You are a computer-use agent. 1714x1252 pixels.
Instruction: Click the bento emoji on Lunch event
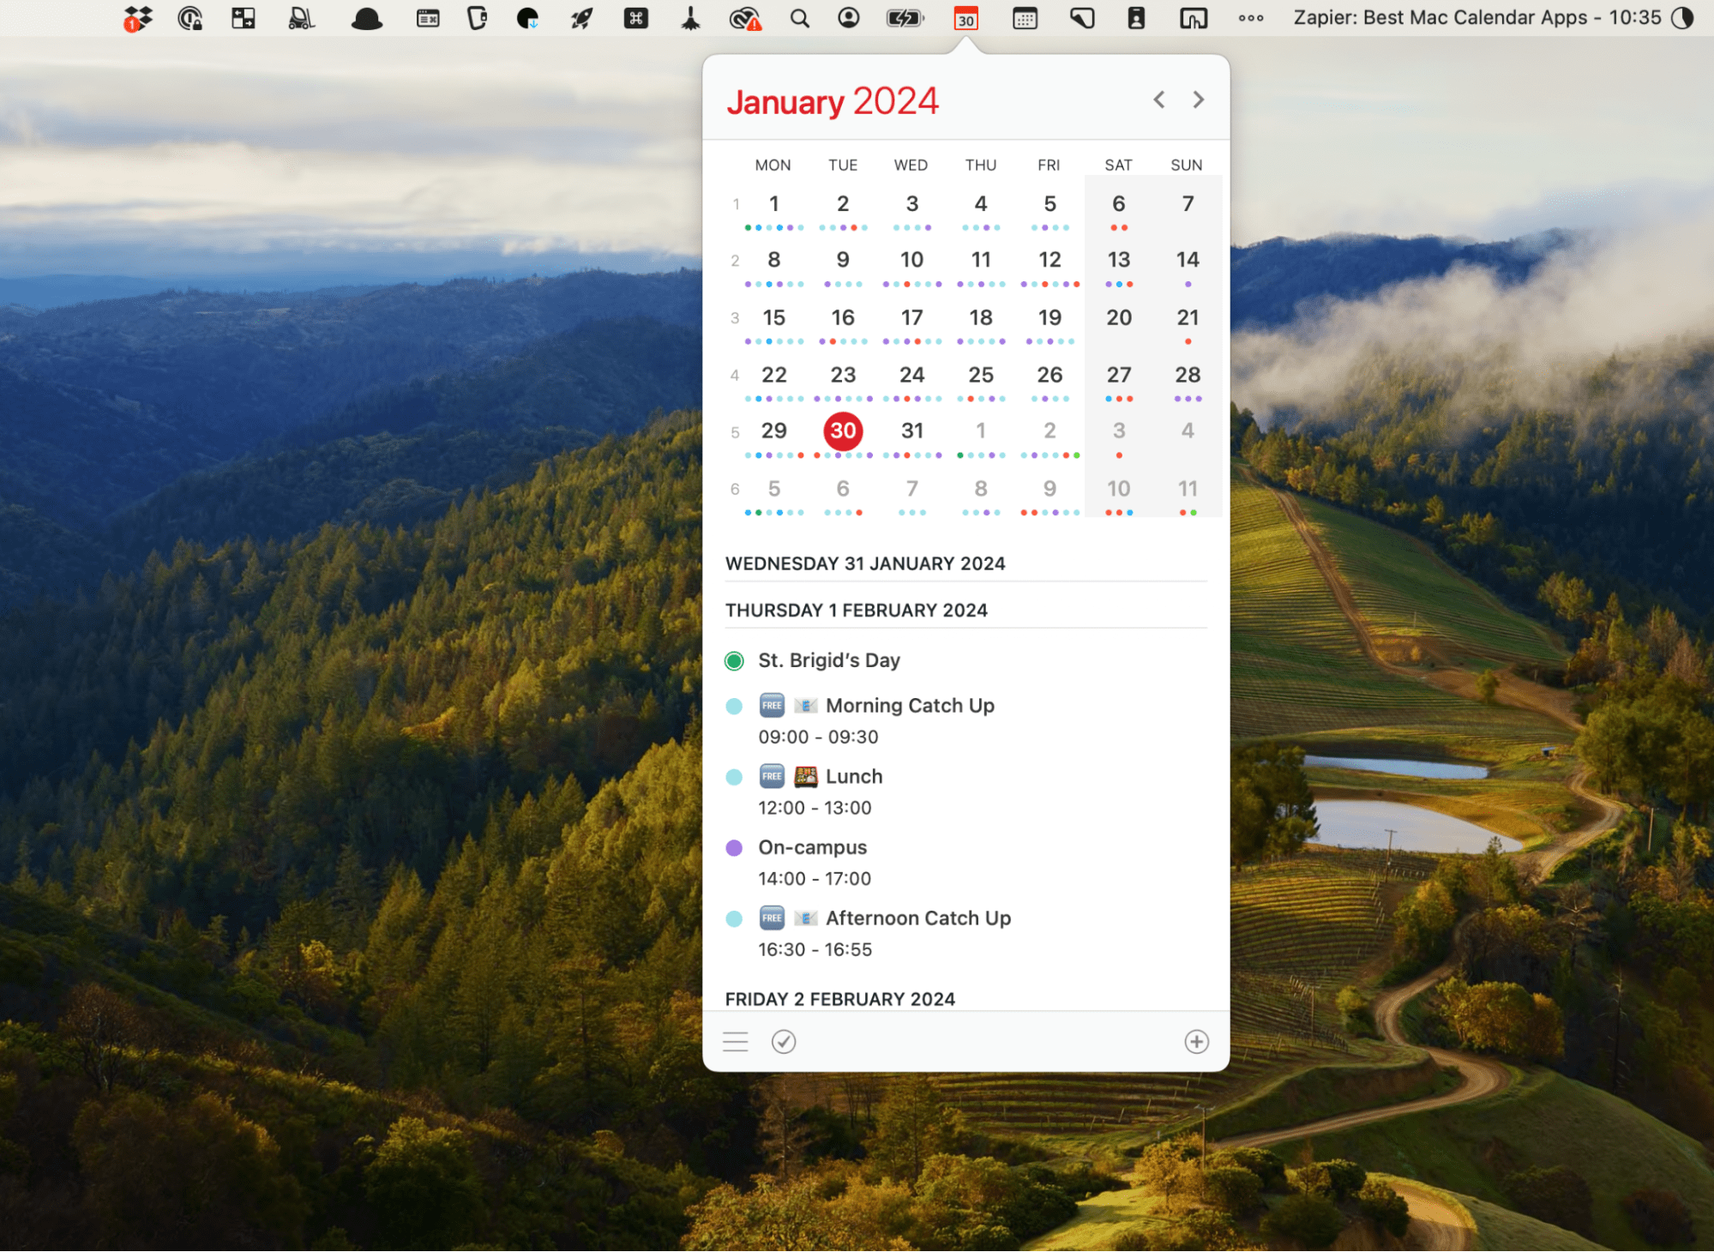804,777
